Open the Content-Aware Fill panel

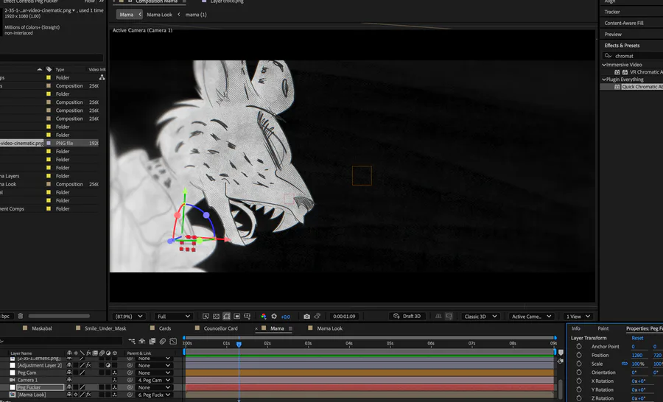point(624,23)
